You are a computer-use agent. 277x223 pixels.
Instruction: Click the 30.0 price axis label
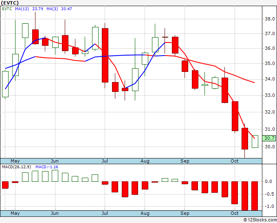tap(270, 147)
